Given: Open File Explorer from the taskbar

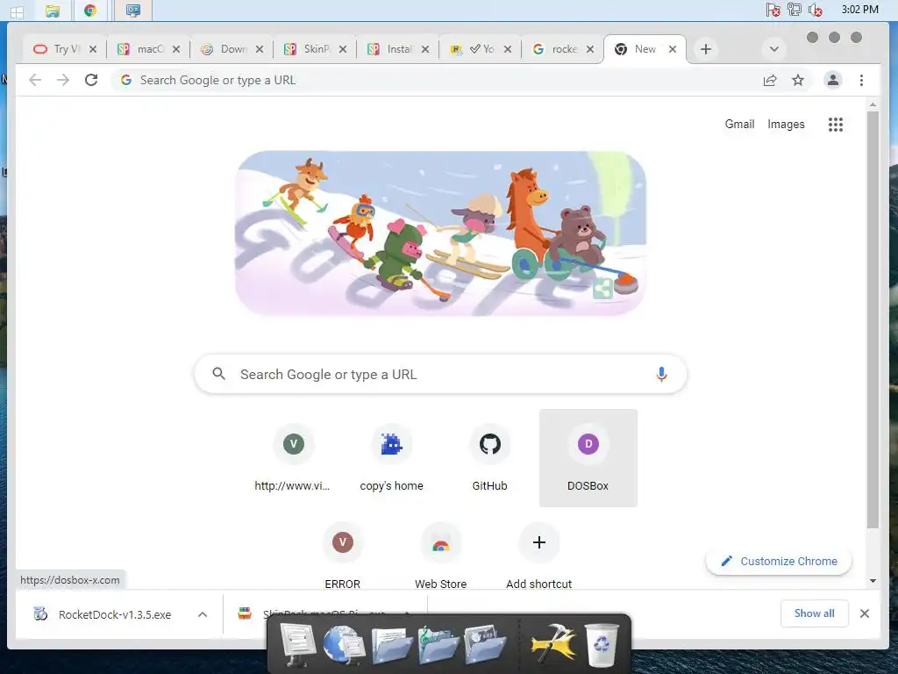Looking at the screenshot, I should [52, 11].
